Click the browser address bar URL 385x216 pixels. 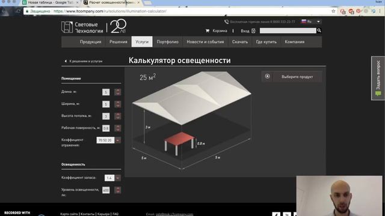tap(109, 11)
